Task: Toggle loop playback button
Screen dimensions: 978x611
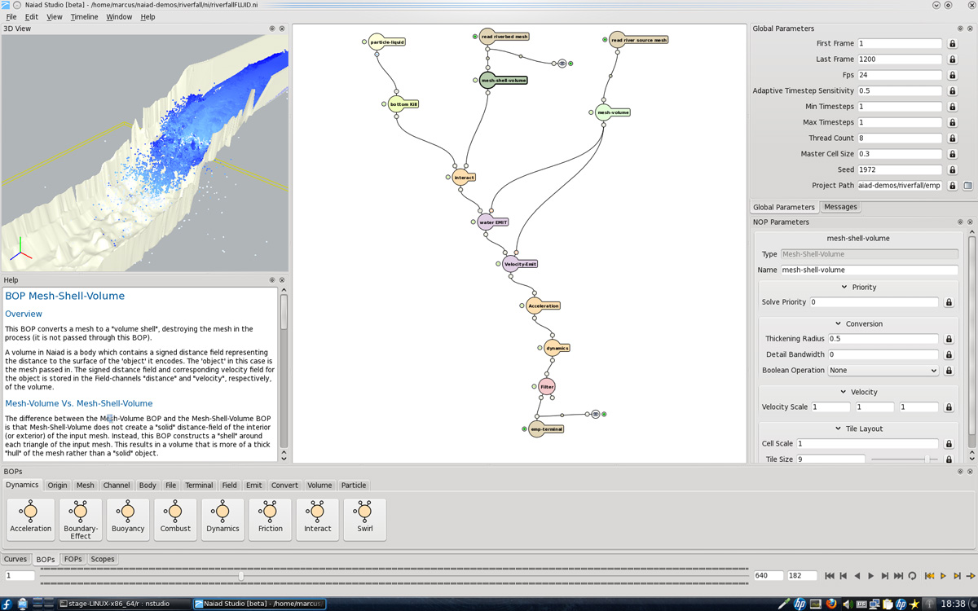Action: [912, 576]
